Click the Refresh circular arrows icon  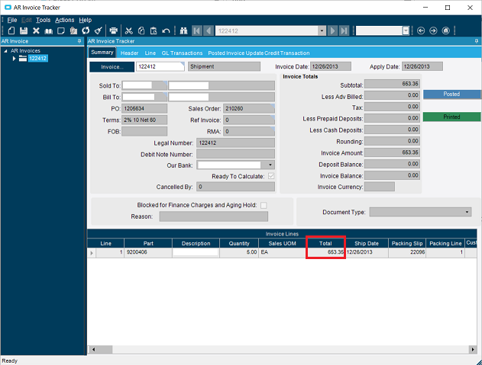(x=86, y=30)
